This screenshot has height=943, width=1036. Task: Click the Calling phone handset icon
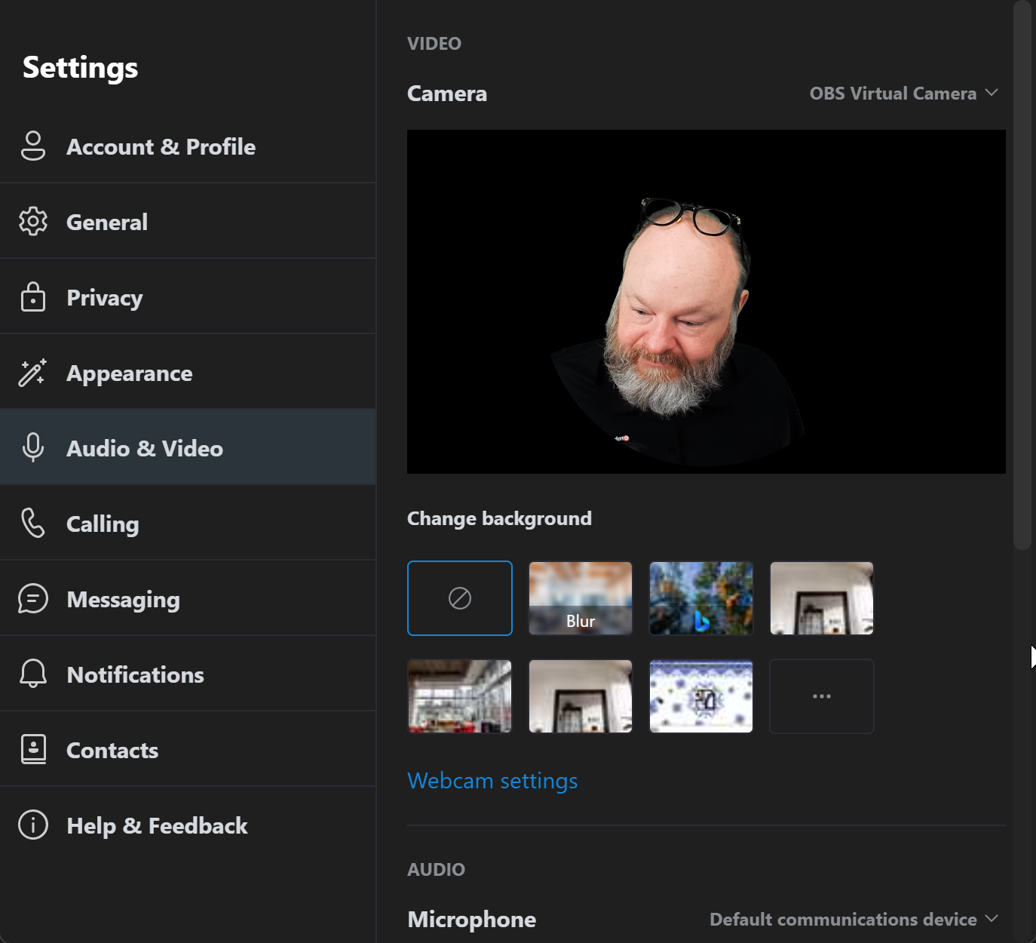click(33, 523)
